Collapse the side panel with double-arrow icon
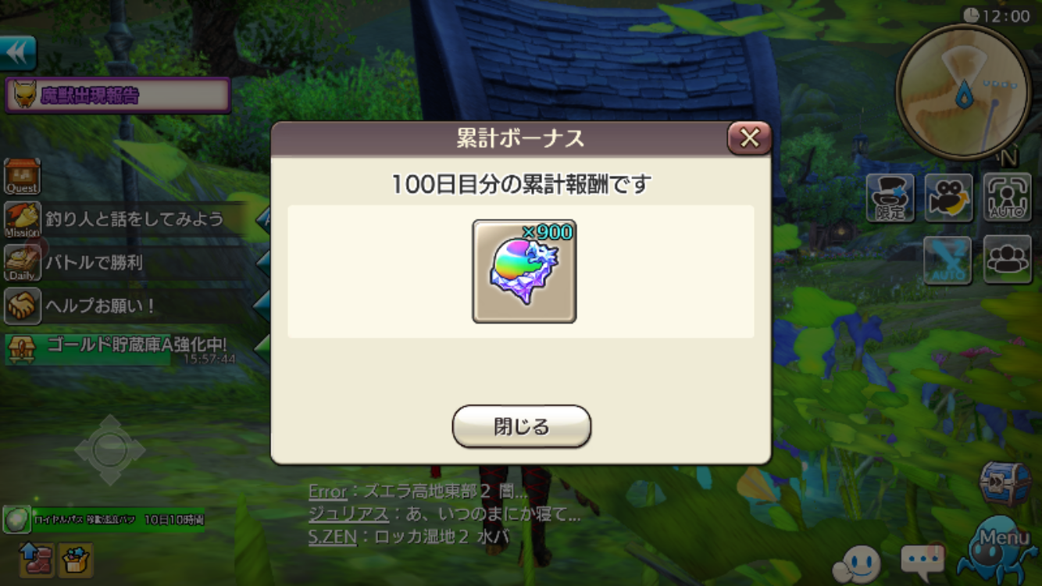The height and width of the screenshot is (586, 1042). (x=18, y=53)
